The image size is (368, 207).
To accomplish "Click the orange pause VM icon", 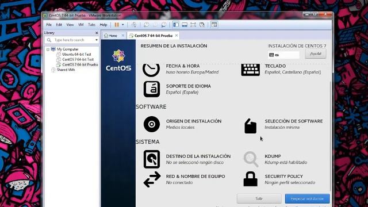I will tap(117, 25).
